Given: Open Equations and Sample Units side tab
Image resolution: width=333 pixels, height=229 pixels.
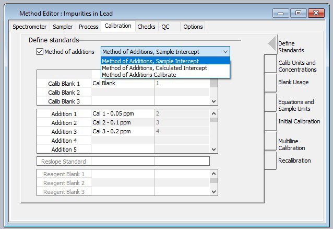Looking at the screenshot, I should coord(296,105).
